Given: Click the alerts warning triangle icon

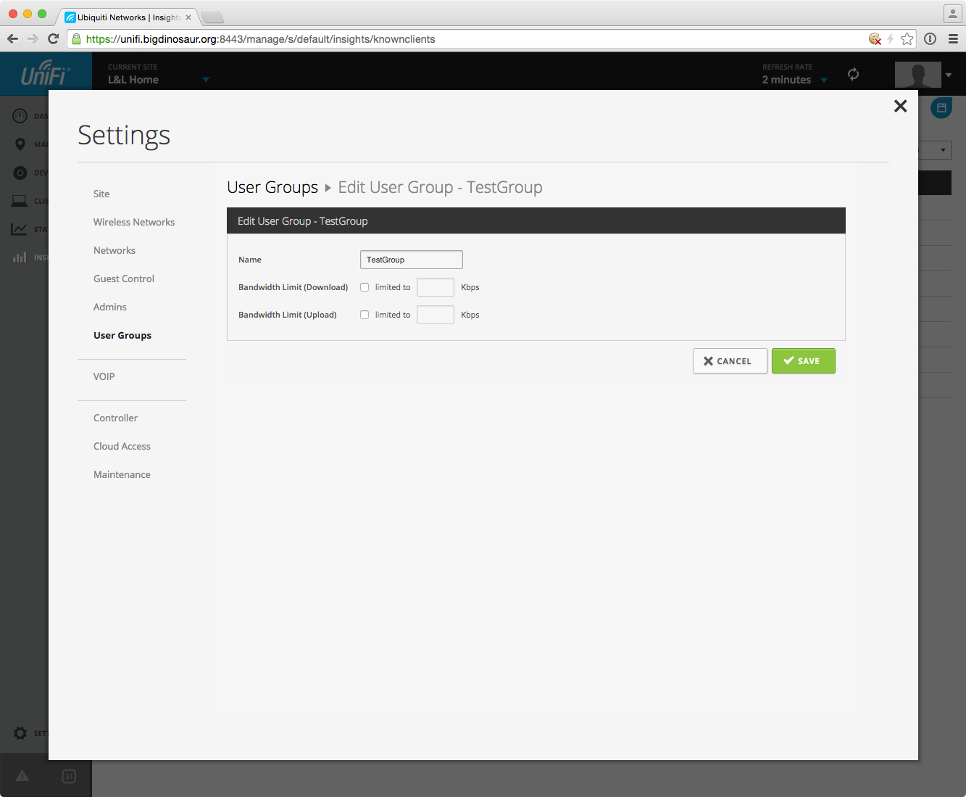Looking at the screenshot, I should coord(22,777).
